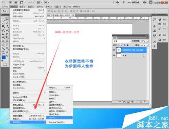
Task: Open the Window menu
Action: coord(67,7)
